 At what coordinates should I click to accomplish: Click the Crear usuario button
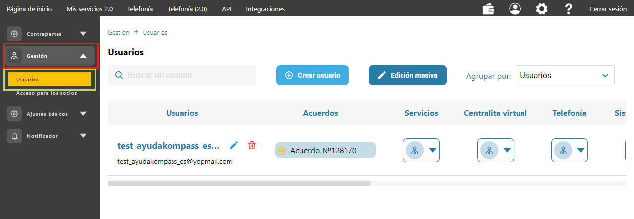[312, 75]
